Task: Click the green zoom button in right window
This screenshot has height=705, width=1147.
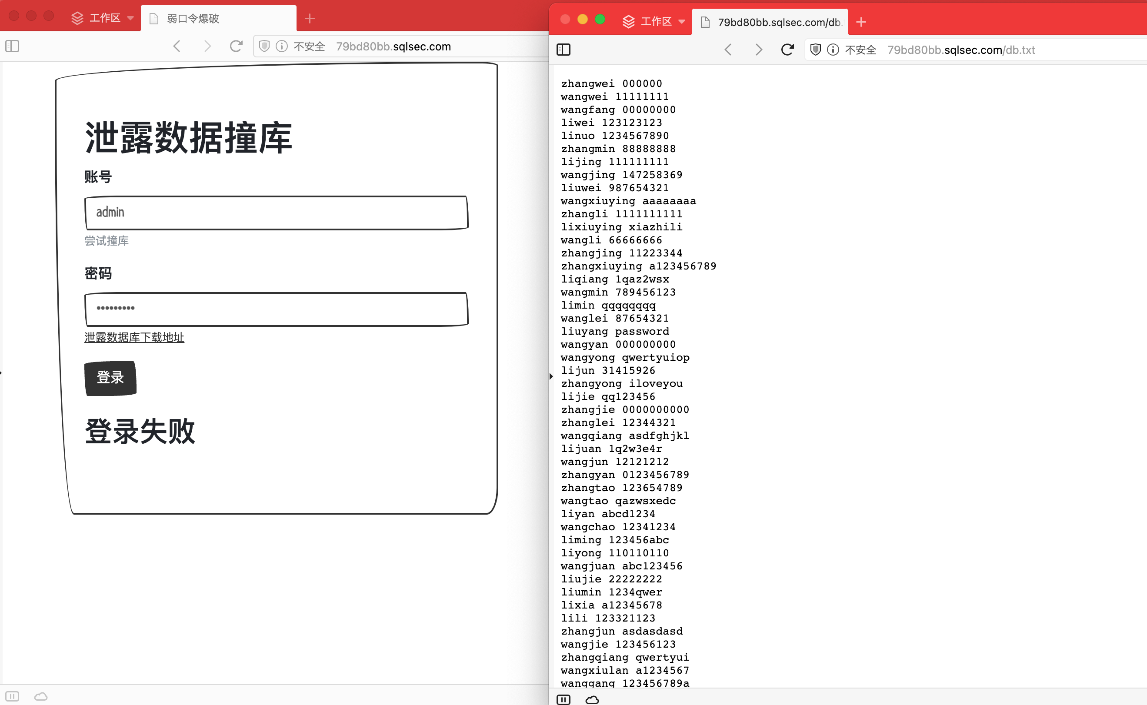Action: [600, 19]
